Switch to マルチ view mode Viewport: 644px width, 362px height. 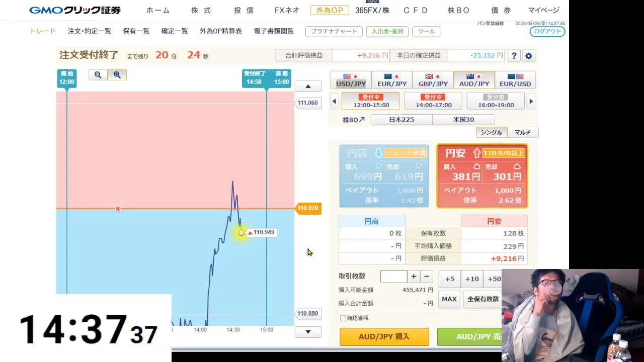[x=523, y=132]
